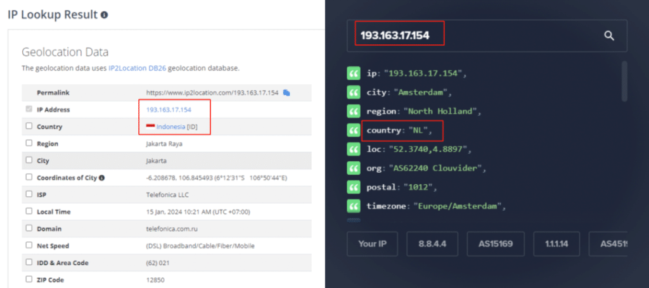This screenshot has width=649, height=288.
Task: Click the green quote icon beside the timezone field
Action: click(353, 206)
